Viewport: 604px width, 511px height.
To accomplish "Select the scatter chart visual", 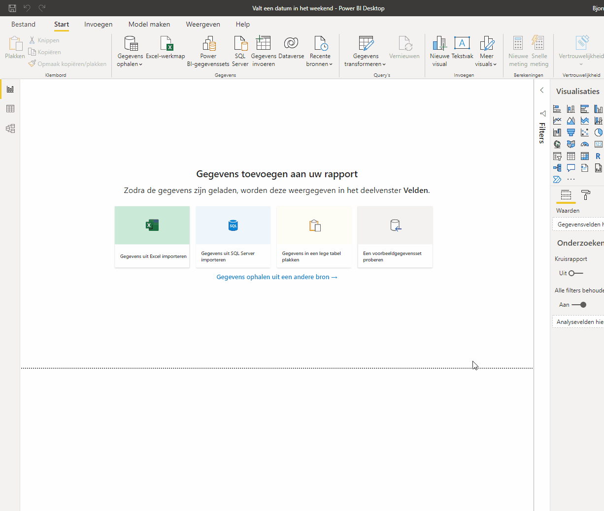I will tap(585, 132).
